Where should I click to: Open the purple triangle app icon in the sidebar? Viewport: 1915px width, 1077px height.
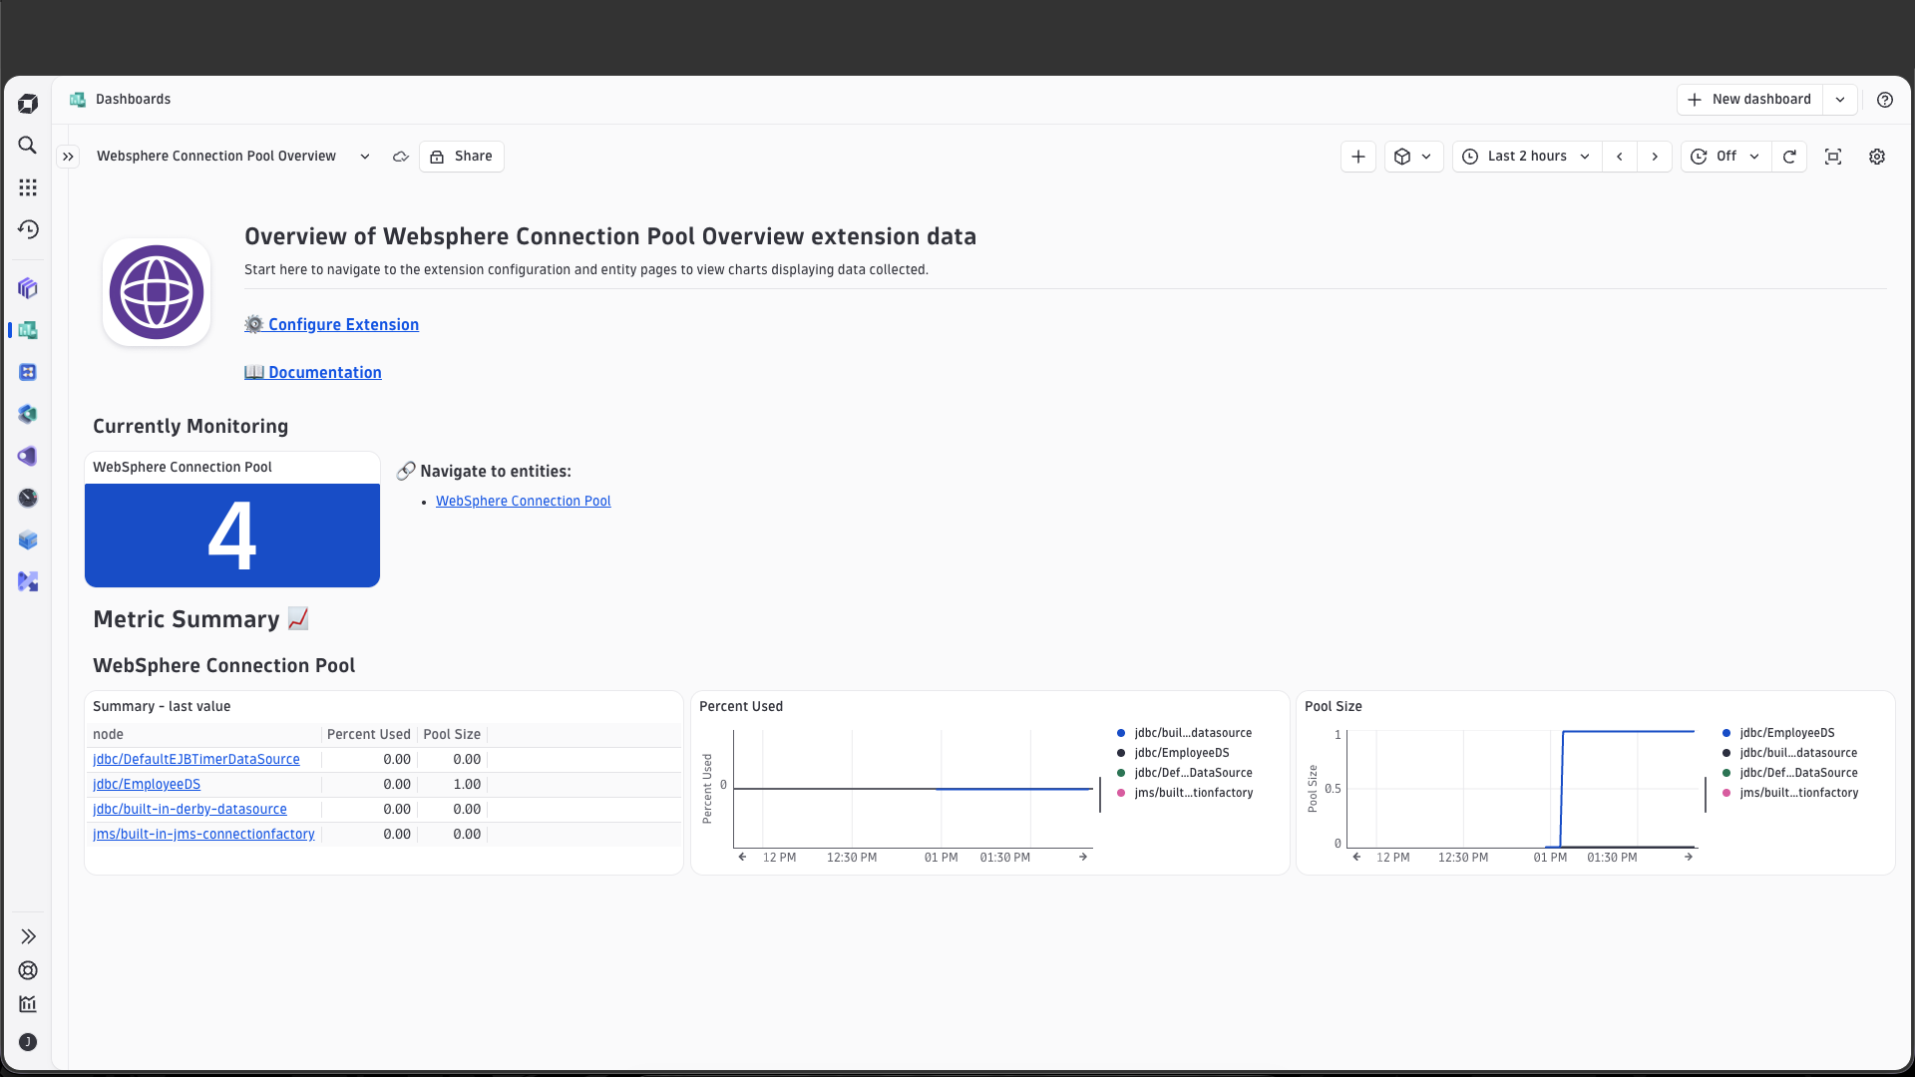click(x=28, y=456)
